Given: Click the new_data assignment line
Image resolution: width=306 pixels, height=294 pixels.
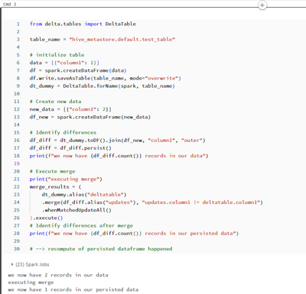Looking at the screenshot, I should point(70,109).
